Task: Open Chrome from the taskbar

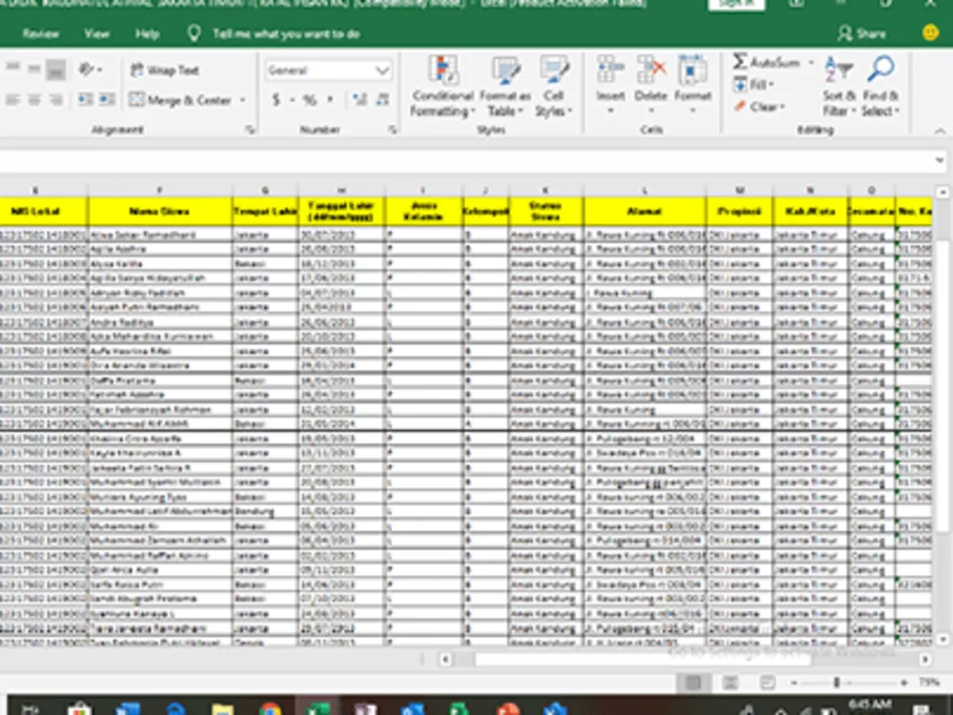Action: click(271, 708)
